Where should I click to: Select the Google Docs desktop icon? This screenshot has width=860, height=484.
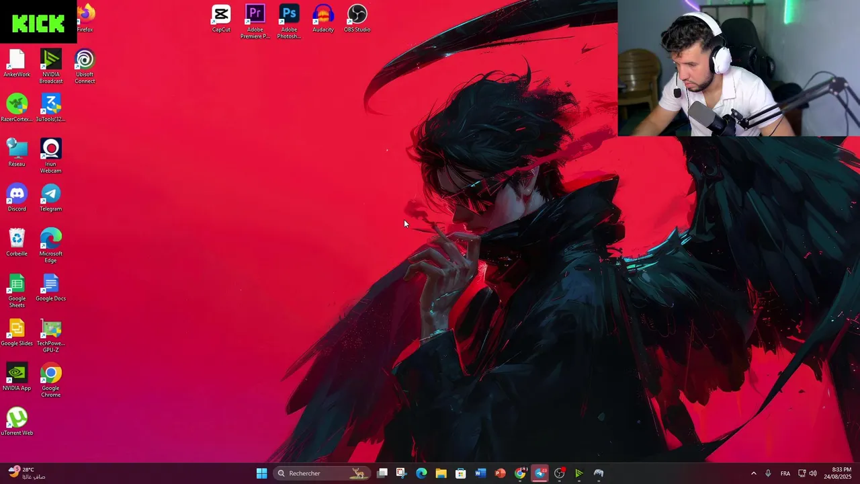pyautogui.click(x=51, y=288)
